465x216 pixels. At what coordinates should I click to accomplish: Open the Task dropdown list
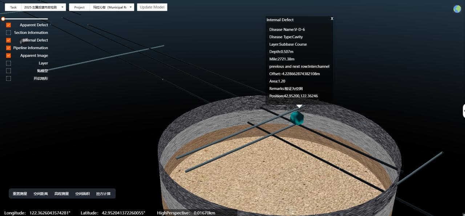43,7
